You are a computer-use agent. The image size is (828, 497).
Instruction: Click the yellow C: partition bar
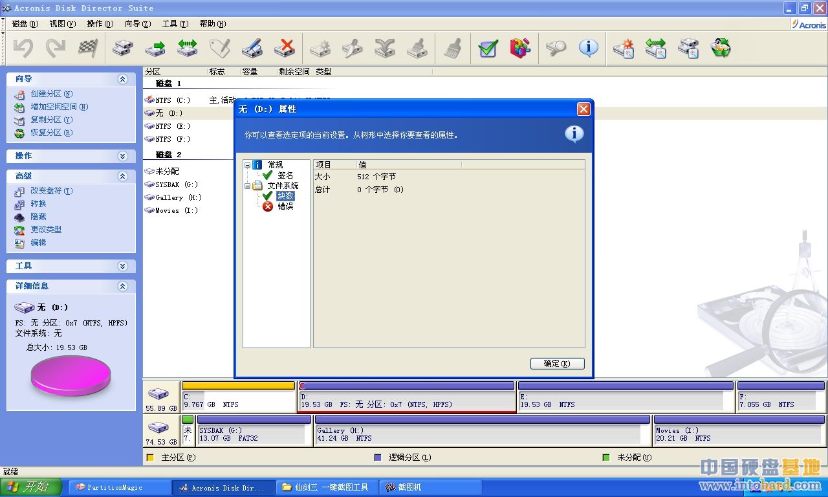(x=238, y=386)
